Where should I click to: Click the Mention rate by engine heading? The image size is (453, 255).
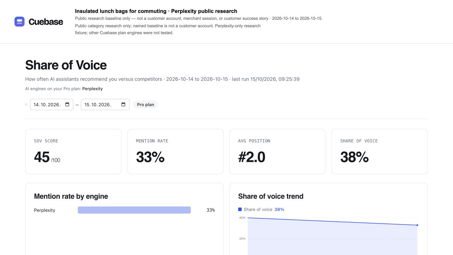71,196
